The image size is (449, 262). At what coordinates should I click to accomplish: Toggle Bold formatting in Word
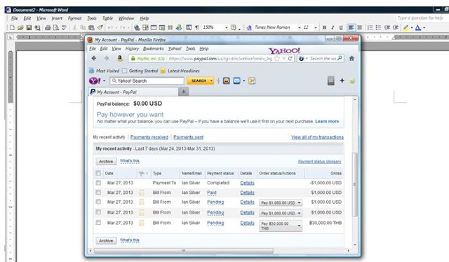click(x=324, y=27)
